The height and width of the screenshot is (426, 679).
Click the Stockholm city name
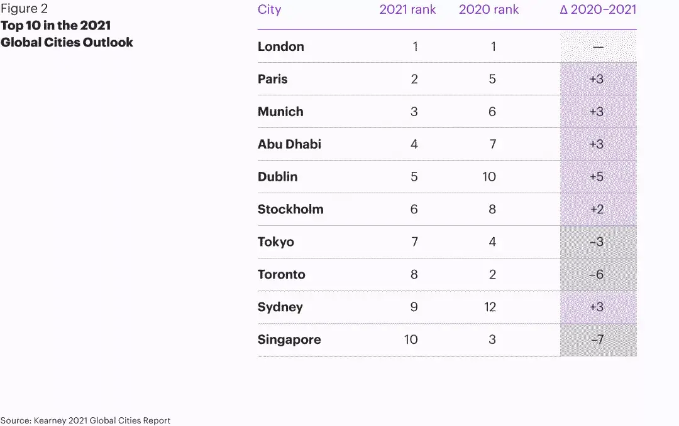tap(290, 209)
